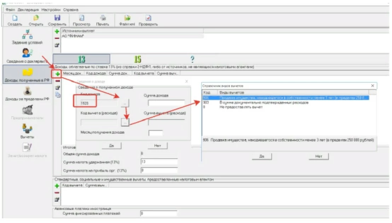
Task: Click the Печать printer icon
Action: coord(103,18)
